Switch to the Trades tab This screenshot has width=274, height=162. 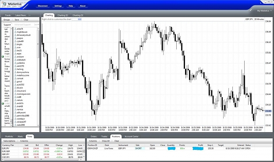[104, 137]
